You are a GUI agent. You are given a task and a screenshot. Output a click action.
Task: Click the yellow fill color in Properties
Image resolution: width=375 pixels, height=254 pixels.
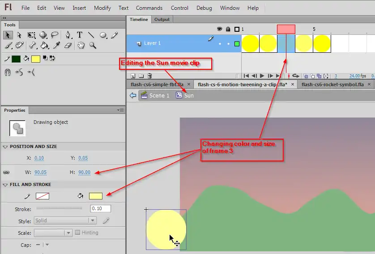click(x=96, y=196)
